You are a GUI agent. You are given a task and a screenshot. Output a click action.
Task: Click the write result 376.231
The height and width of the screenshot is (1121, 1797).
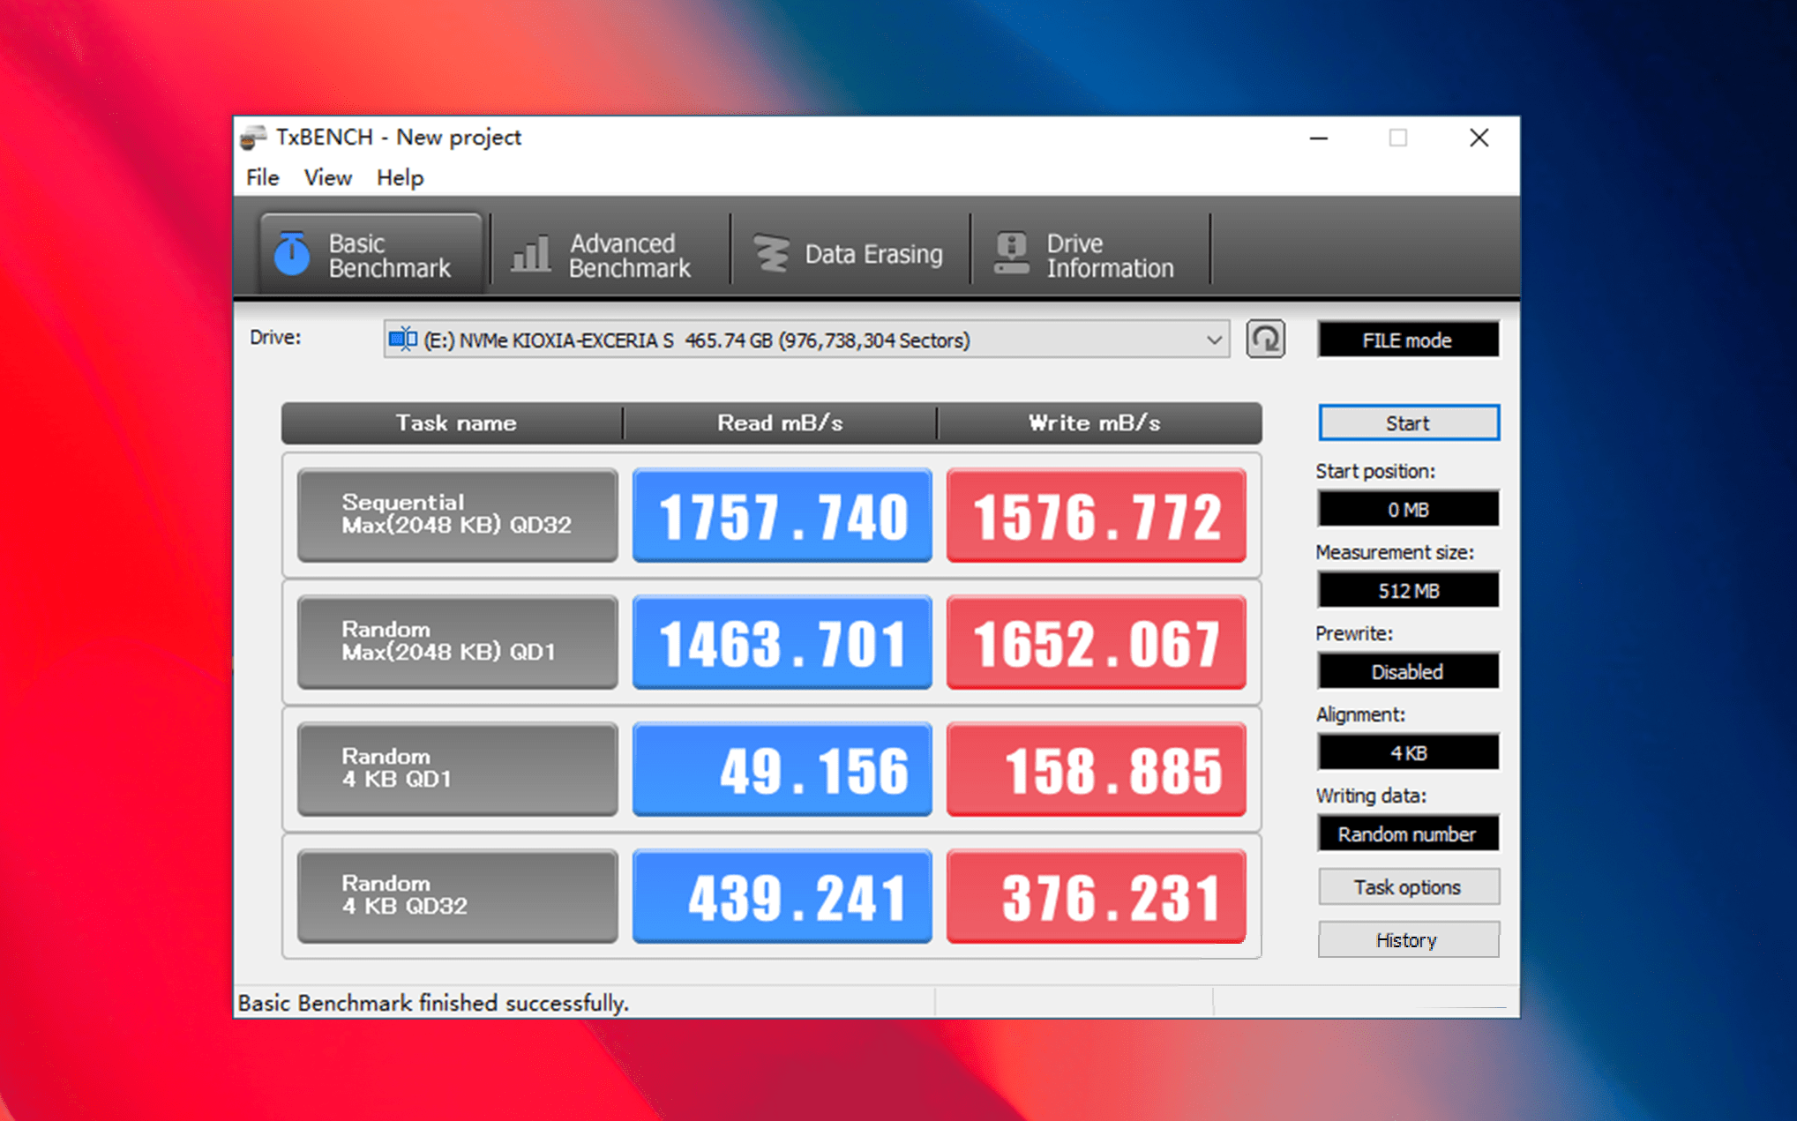tap(1096, 896)
